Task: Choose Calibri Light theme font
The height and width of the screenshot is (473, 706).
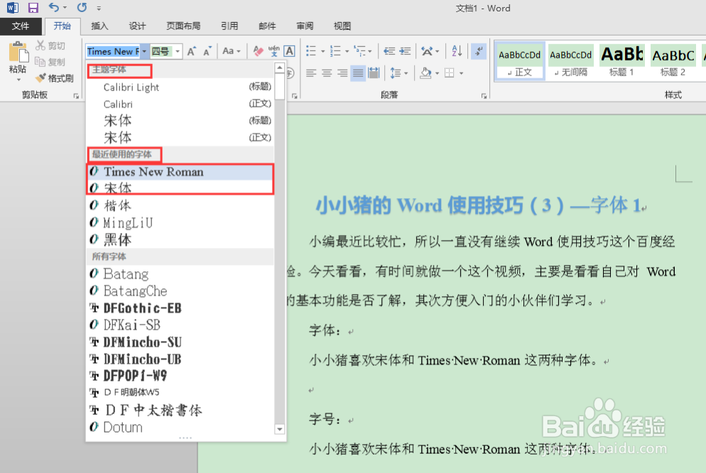Action: click(x=180, y=87)
